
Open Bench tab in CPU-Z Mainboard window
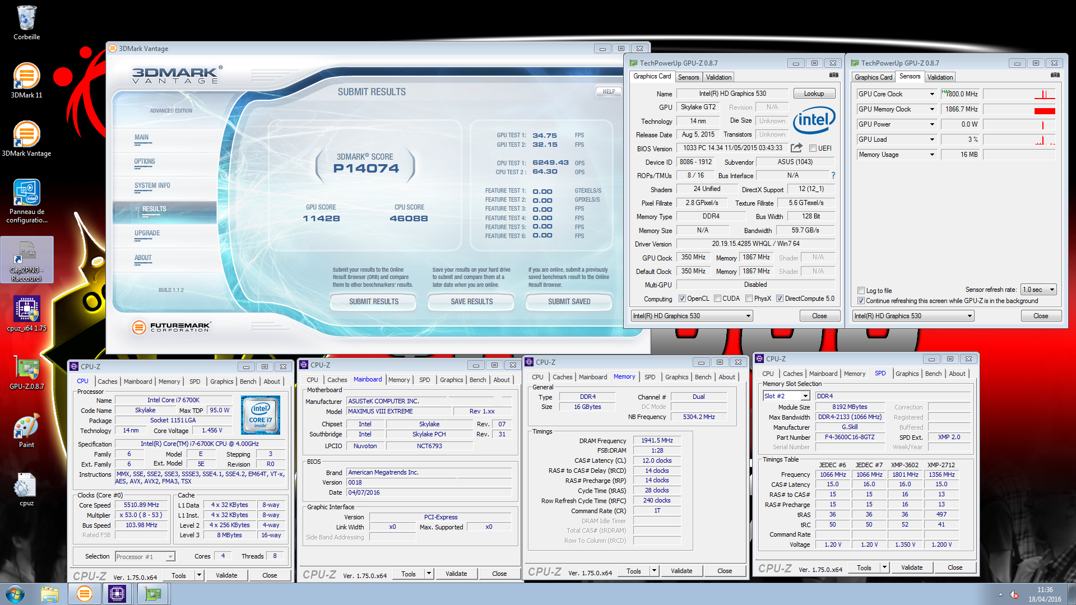(477, 380)
